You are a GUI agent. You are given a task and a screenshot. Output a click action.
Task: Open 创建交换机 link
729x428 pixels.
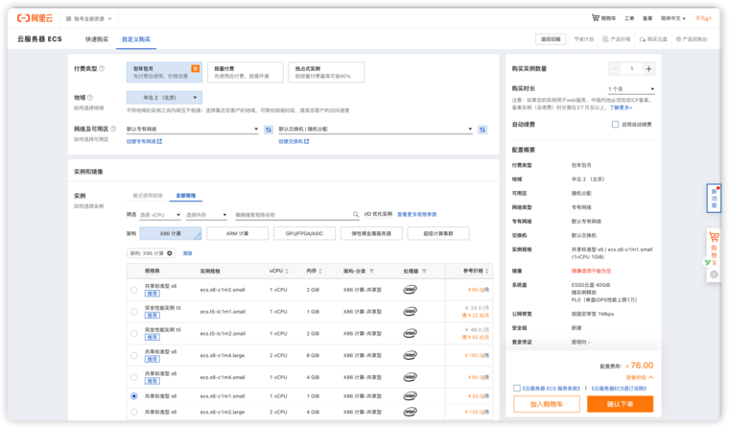coord(294,141)
